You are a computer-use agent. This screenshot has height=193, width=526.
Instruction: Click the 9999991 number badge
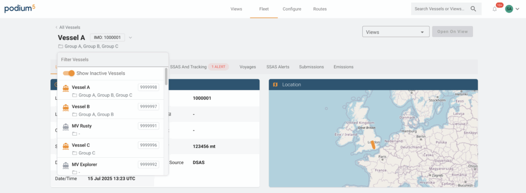148,126
